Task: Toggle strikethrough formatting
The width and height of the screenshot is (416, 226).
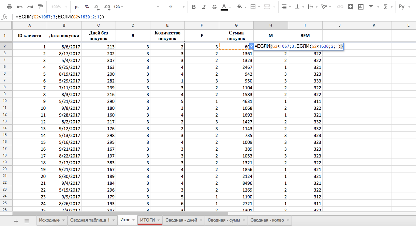Action: click(x=214, y=7)
